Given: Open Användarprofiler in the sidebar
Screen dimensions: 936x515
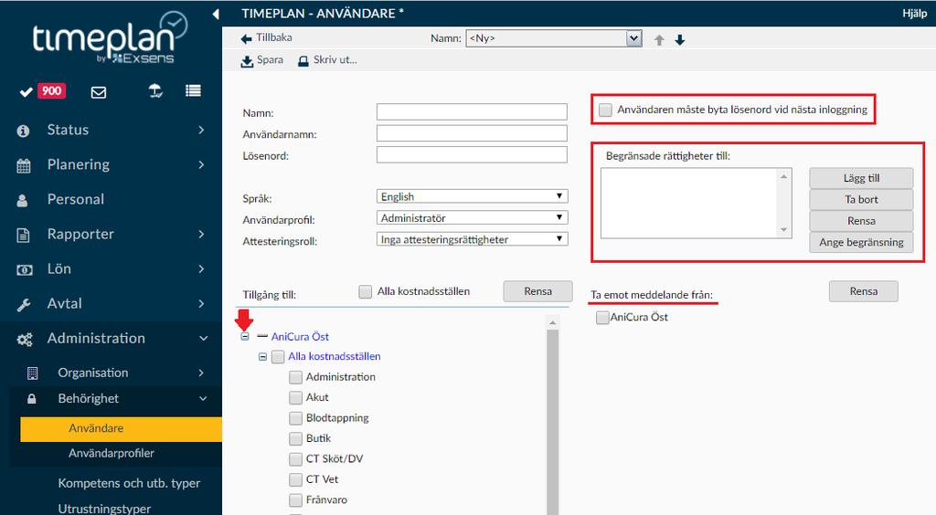Looking at the screenshot, I should (x=111, y=454).
